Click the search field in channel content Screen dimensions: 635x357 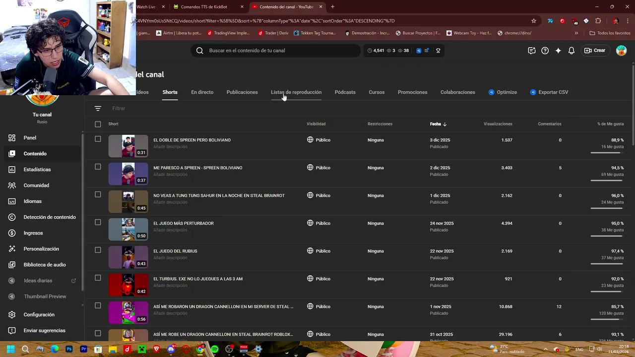[275, 51]
